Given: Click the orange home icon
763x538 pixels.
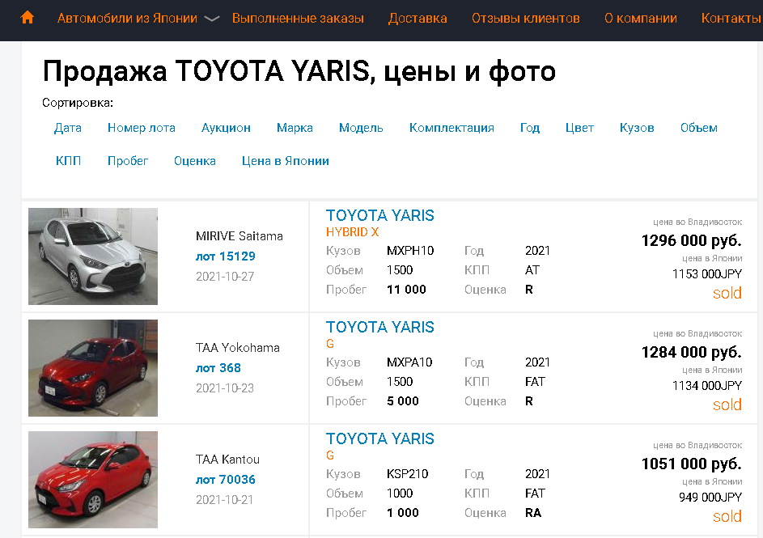Looking at the screenshot, I should [x=28, y=18].
